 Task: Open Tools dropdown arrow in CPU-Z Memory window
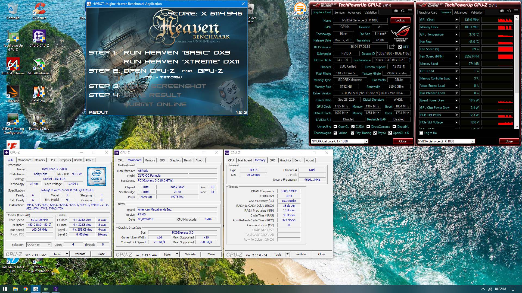click(287, 254)
